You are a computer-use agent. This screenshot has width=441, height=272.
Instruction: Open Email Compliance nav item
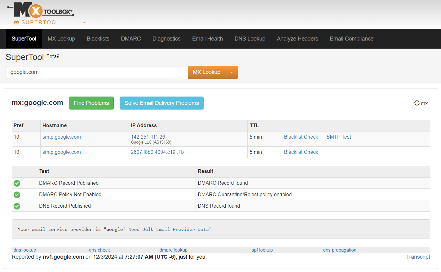point(351,39)
